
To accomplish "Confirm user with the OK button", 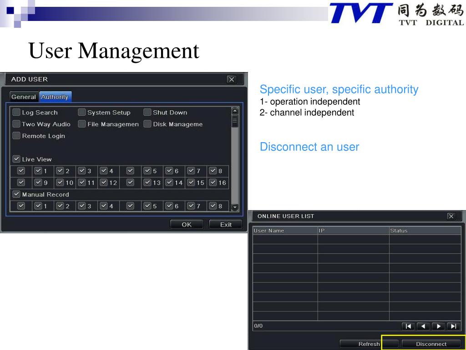I will 187,224.
